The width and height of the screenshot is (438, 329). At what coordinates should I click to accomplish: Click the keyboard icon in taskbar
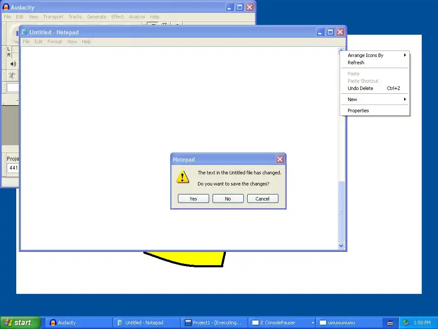(x=390, y=323)
